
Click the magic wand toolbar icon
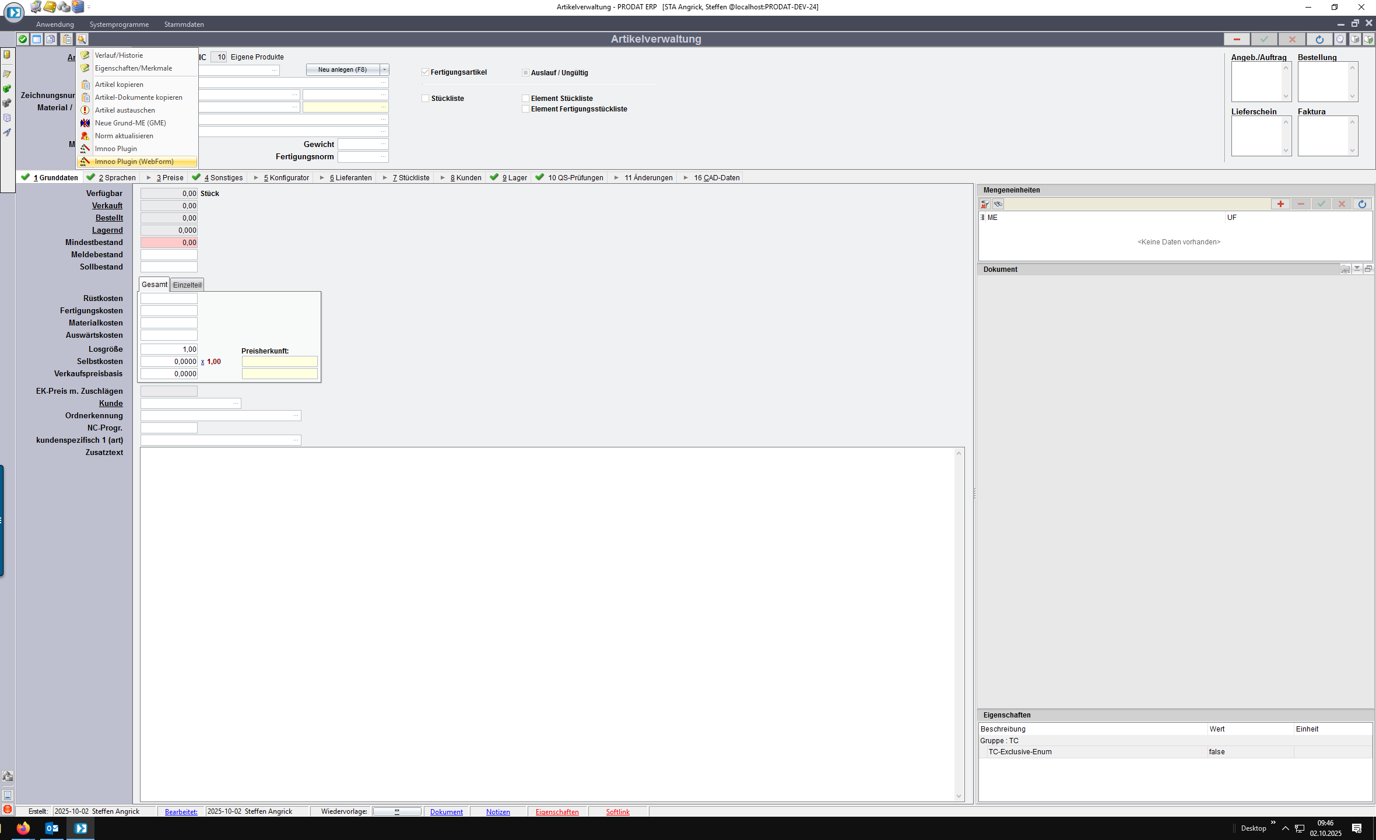tap(82, 39)
